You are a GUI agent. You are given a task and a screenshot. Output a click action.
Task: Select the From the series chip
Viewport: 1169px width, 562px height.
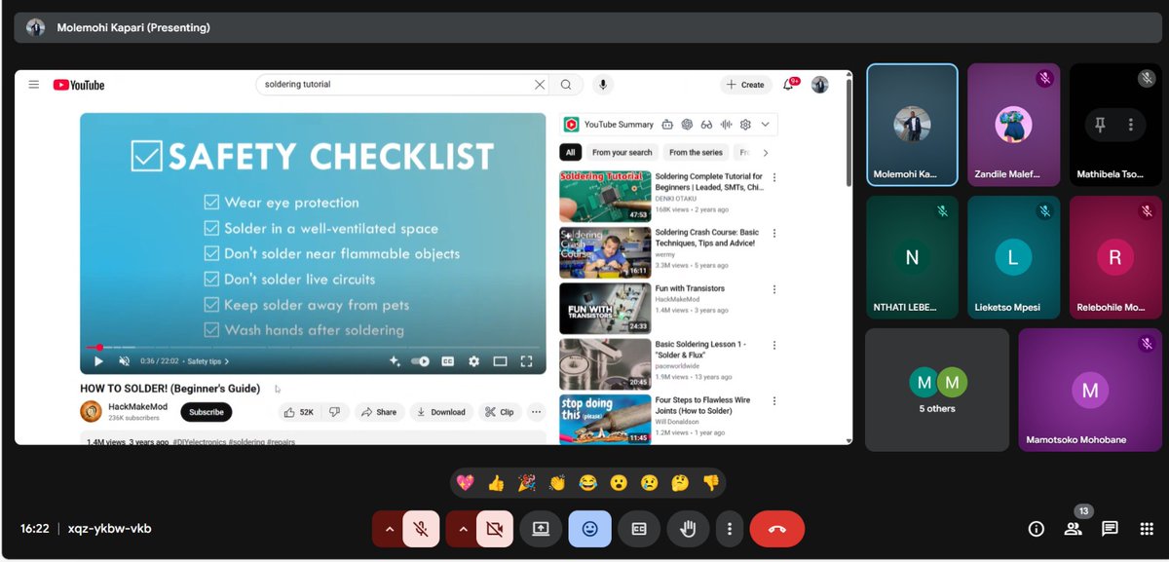(x=696, y=153)
